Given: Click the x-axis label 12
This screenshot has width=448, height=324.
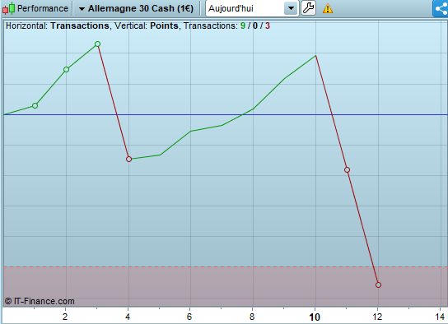Looking at the screenshot, I should (x=377, y=317).
